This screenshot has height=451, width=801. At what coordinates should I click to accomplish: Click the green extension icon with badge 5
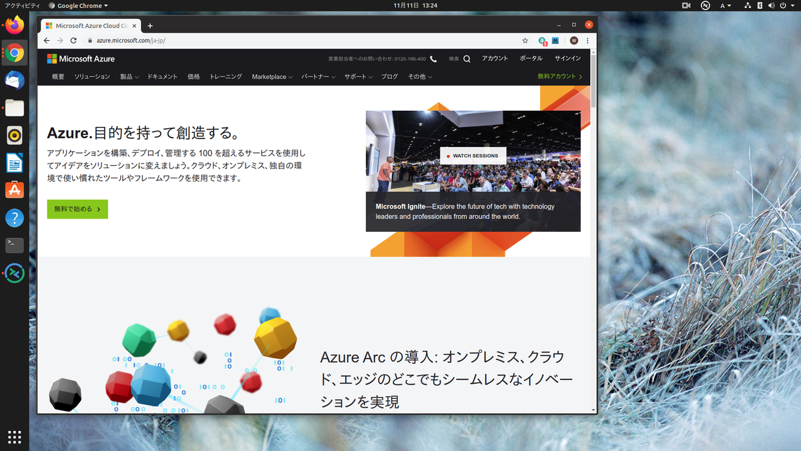[x=541, y=40]
